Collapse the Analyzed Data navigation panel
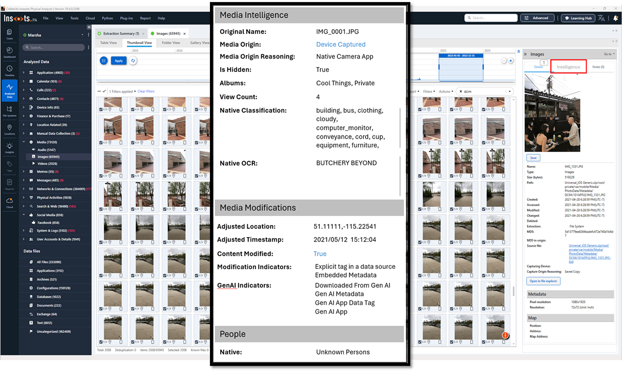This screenshot has width=622, height=372. coord(89,27)
